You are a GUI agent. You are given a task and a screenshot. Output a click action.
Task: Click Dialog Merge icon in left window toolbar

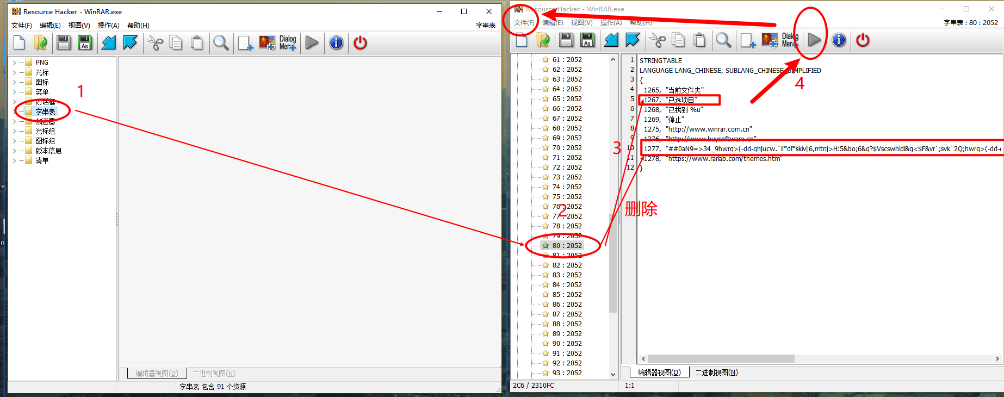point(288,42)
